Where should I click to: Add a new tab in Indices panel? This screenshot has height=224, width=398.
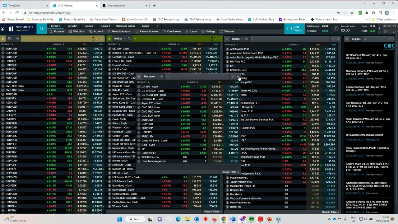pyautogui.click(x=135, y=39)
